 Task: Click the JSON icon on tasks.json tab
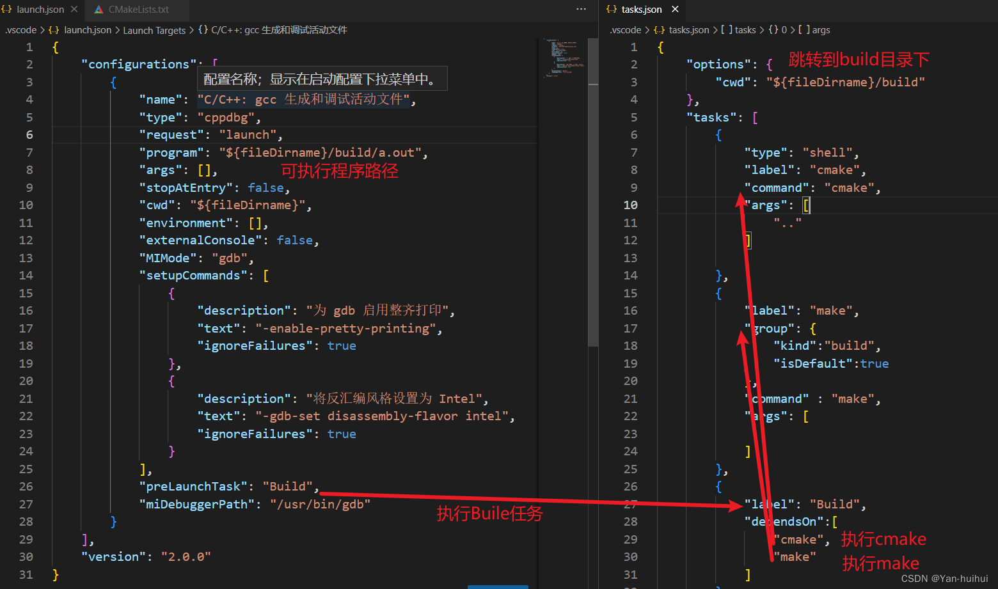[x=612, y=9]
